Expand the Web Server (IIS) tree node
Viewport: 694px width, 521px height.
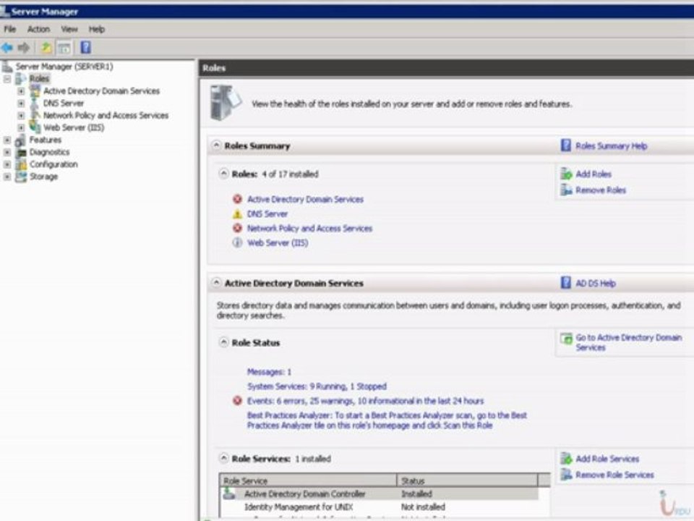click(21, 127)
